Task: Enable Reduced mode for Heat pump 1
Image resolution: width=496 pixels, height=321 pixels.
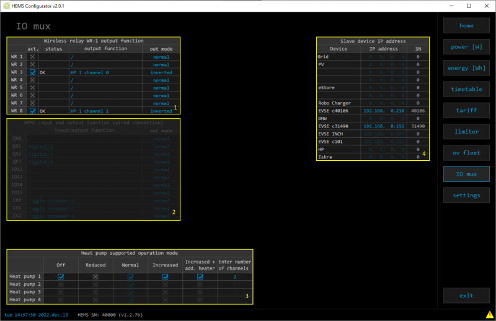Action: (x=95, y=277)
